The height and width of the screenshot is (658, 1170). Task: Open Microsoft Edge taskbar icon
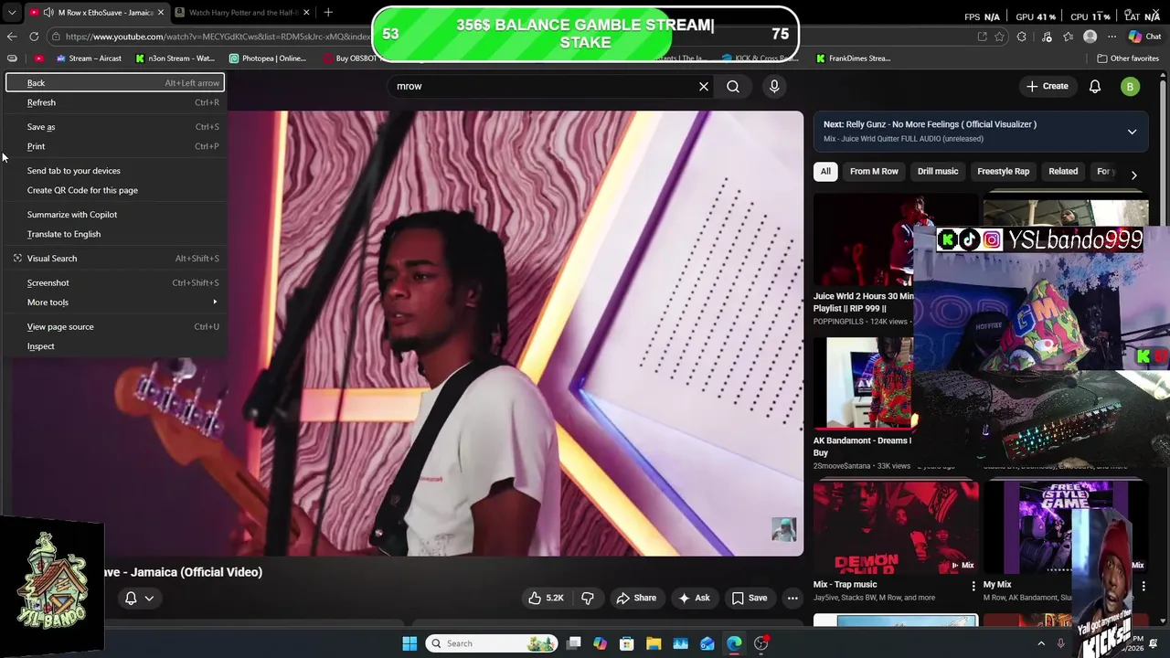[x=734, y=643]
